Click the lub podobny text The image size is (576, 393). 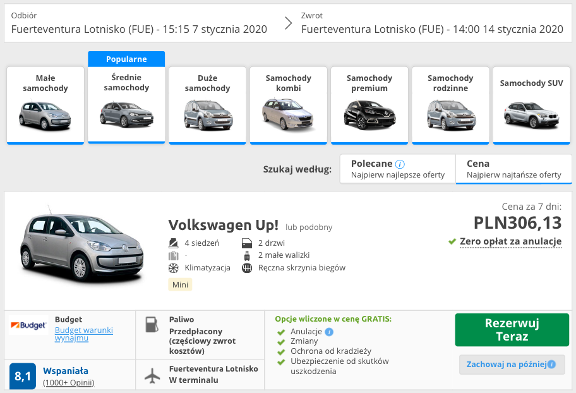(x=309, y=227)
